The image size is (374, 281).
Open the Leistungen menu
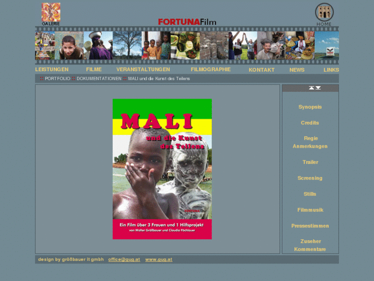(52, 70)
